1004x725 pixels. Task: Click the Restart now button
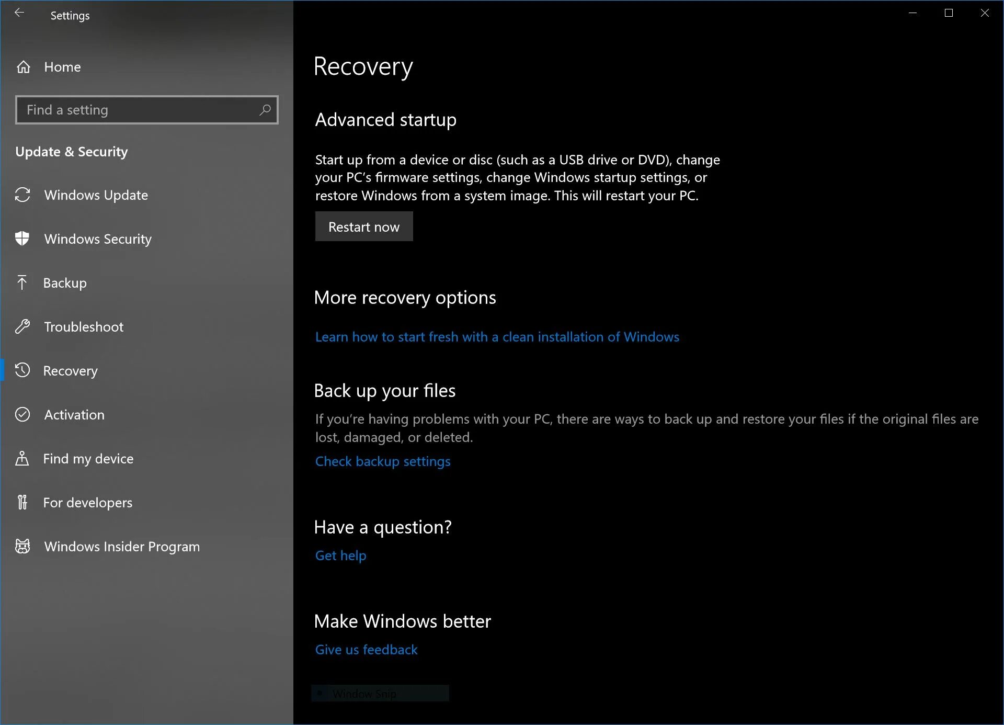[364, 226]
